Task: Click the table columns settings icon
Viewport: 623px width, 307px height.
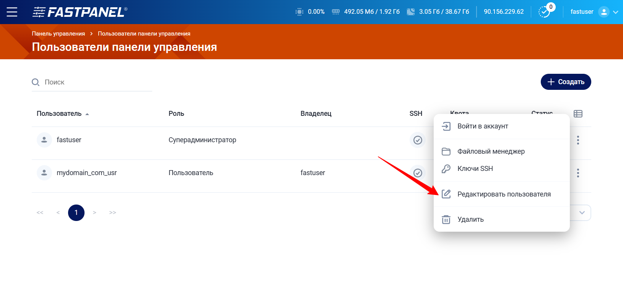Action: [x=578, y=114]
